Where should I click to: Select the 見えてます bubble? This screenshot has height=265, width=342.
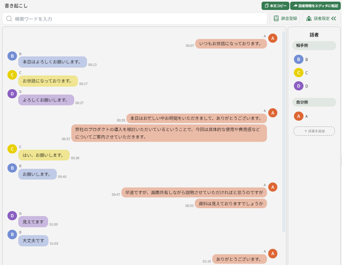pyautogui.click(x=33, y=222)
